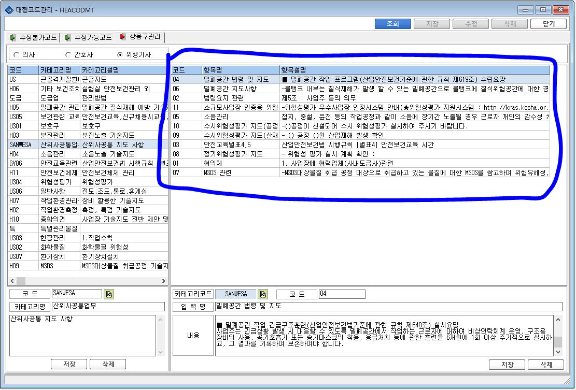Click the 삭제 button under category description
Screen dimensions: 576x390
click(108, 364)
